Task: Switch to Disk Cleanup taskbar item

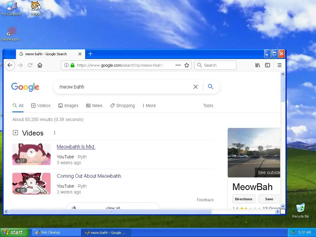Action: pos(56,233)
